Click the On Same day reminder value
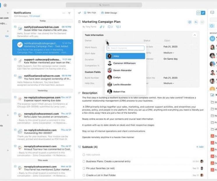Image resolution: width=217 pixels, height=181 pixels. click(170, 59)
